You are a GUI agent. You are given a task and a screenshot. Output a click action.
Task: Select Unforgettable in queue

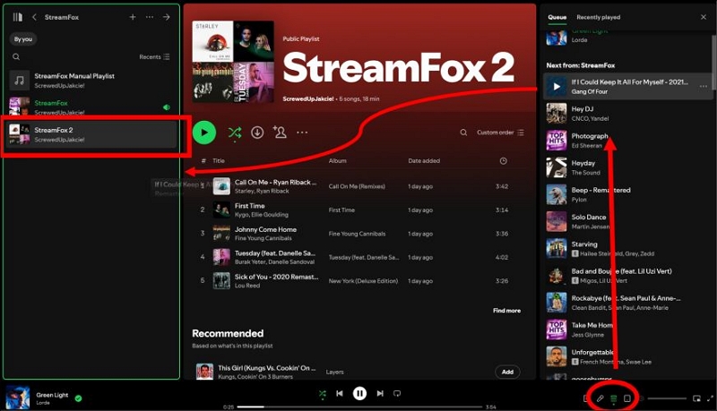tap(627, 356)
